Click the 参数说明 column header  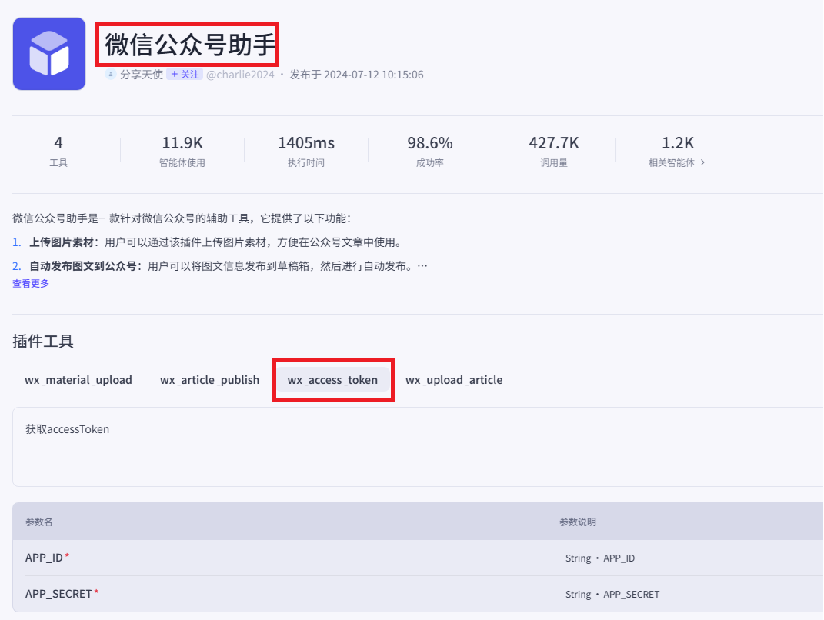tap(578, 522)
